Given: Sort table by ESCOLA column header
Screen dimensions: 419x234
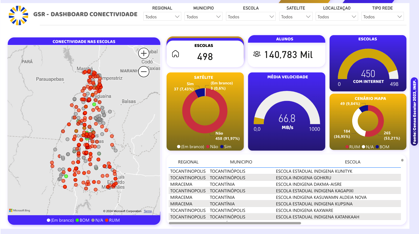Looking at the screenshot, I should 352,162.
